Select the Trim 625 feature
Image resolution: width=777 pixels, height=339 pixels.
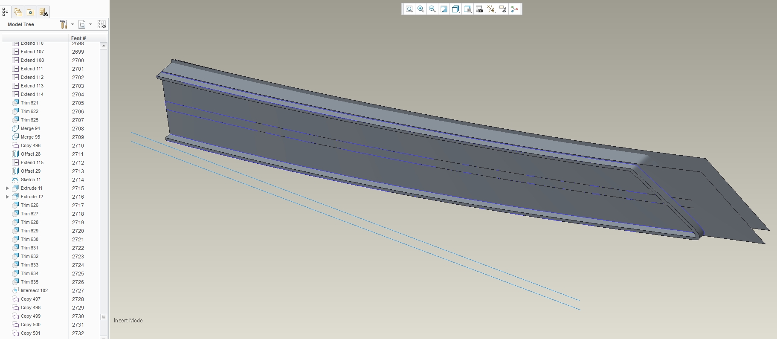pyautogui.click(x=29, y=120)
